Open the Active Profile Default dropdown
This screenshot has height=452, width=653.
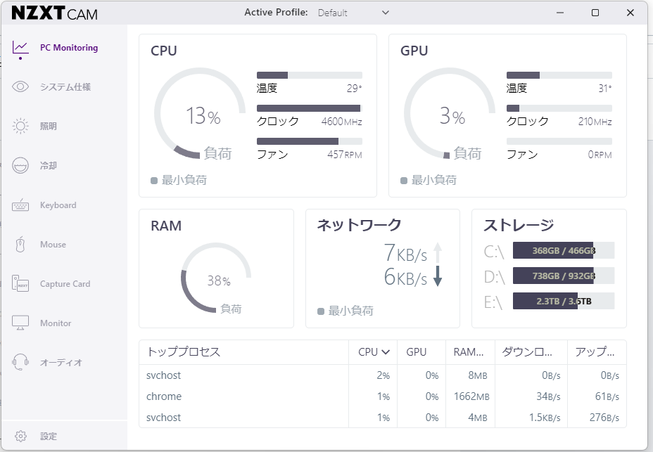point(353,13)
